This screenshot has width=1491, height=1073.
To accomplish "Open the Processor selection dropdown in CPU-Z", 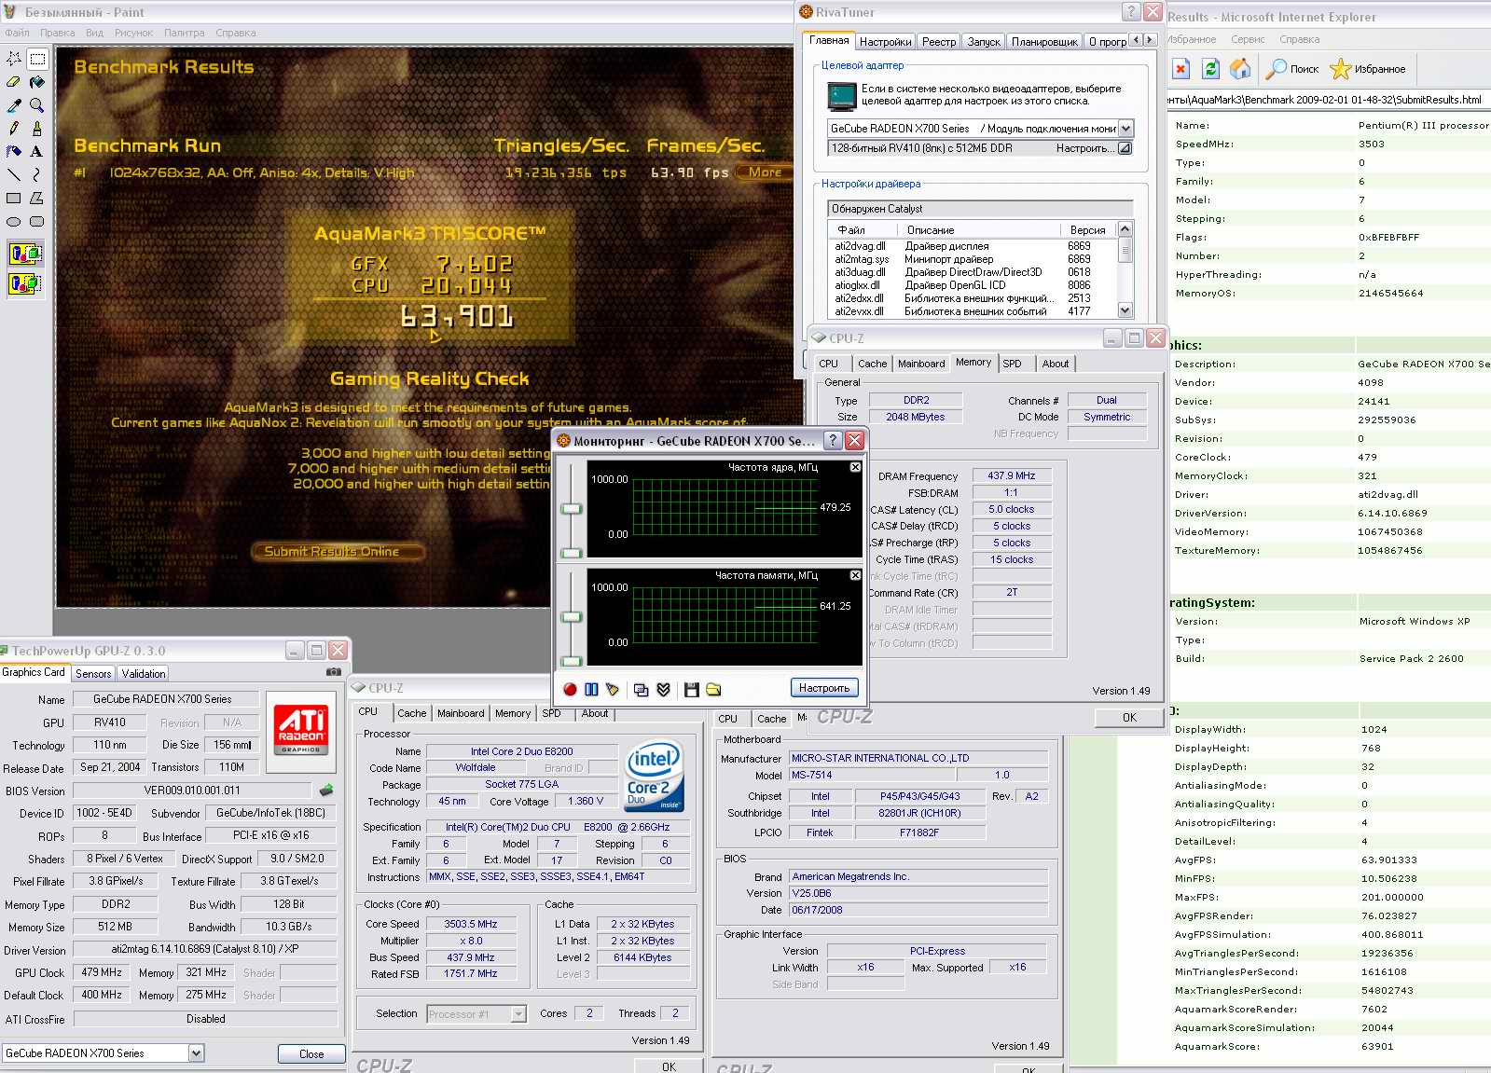I will [518, 1014].
